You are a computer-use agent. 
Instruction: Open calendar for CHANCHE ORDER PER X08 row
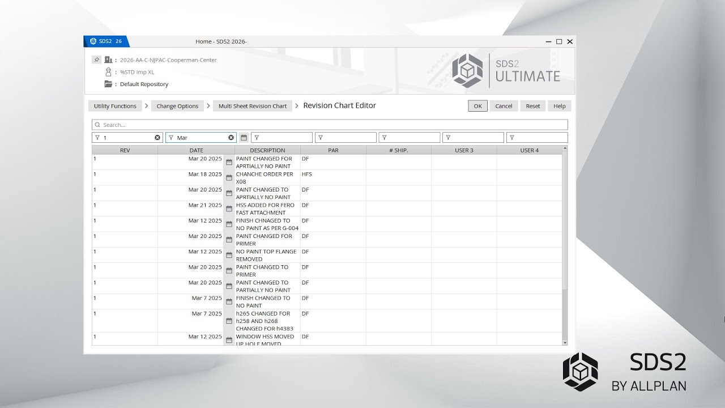[229, 177]
